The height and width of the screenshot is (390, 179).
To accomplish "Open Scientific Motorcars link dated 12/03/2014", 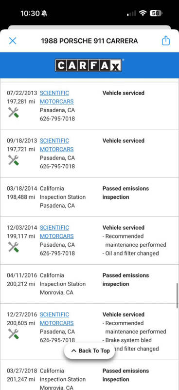I will (x=56, y=232).
